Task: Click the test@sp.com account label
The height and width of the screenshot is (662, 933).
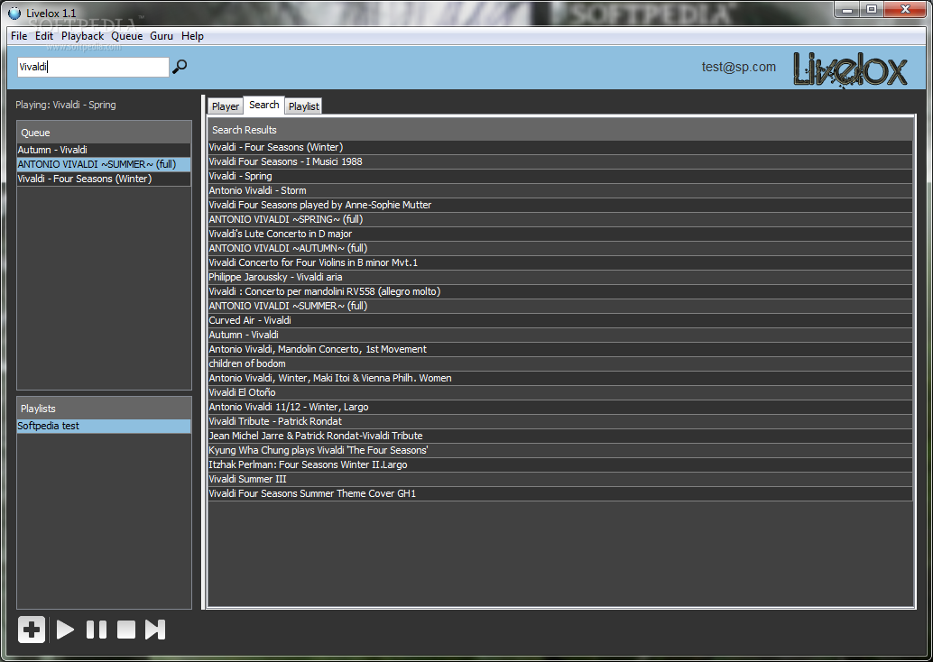Action: click(x=738, y=67)
